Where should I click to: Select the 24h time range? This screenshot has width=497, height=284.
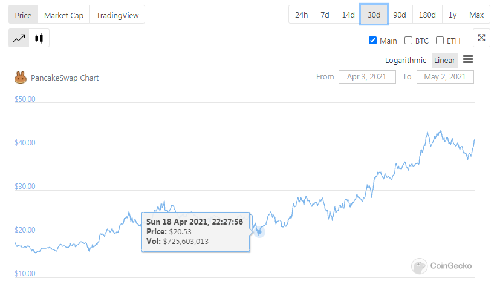pos(301,15)
